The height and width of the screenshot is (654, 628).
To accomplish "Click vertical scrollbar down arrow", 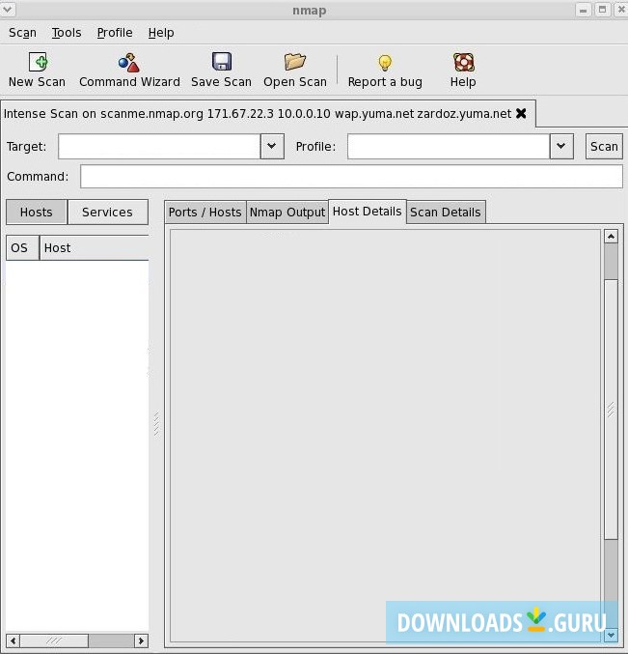I will point(611,635).
